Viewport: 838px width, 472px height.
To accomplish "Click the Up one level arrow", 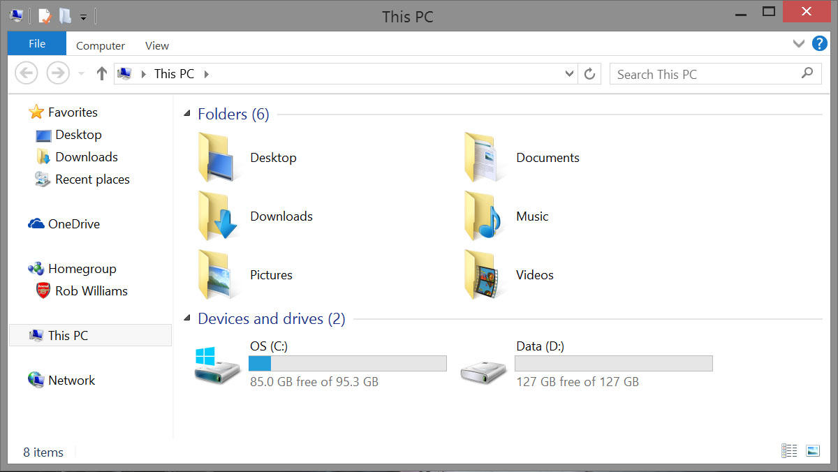I will (x=102, y=73).
